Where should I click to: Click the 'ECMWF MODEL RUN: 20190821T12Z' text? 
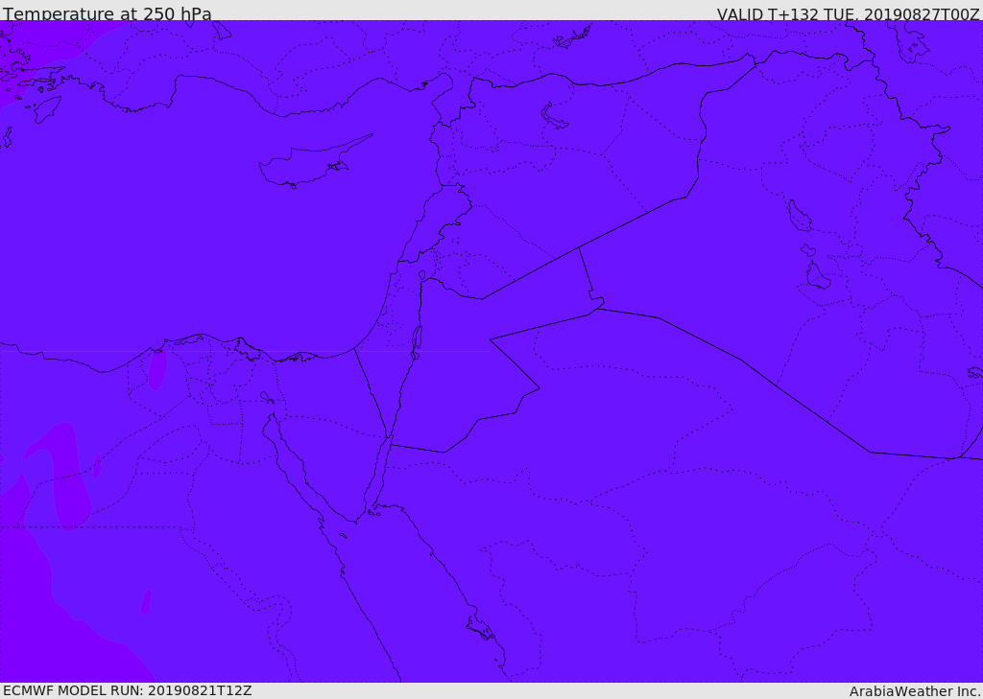pos(128,691)
